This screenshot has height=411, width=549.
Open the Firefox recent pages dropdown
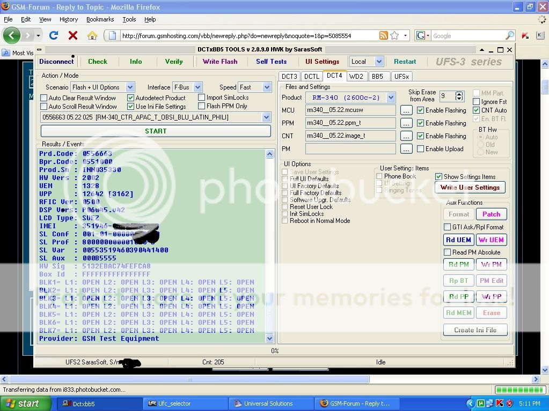[38, 35]
